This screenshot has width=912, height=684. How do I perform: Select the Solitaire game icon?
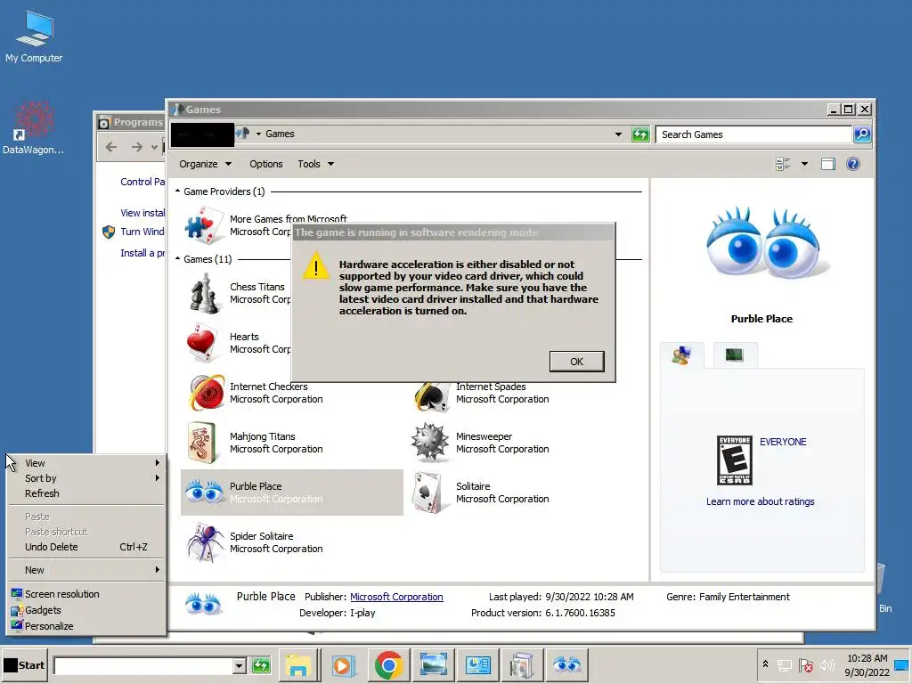[430, 493]
